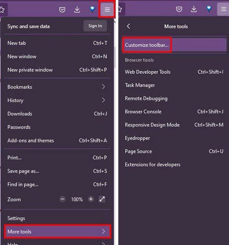
Task: Click blue gem extension icon in left toolbar
Action: click(92, 9)
